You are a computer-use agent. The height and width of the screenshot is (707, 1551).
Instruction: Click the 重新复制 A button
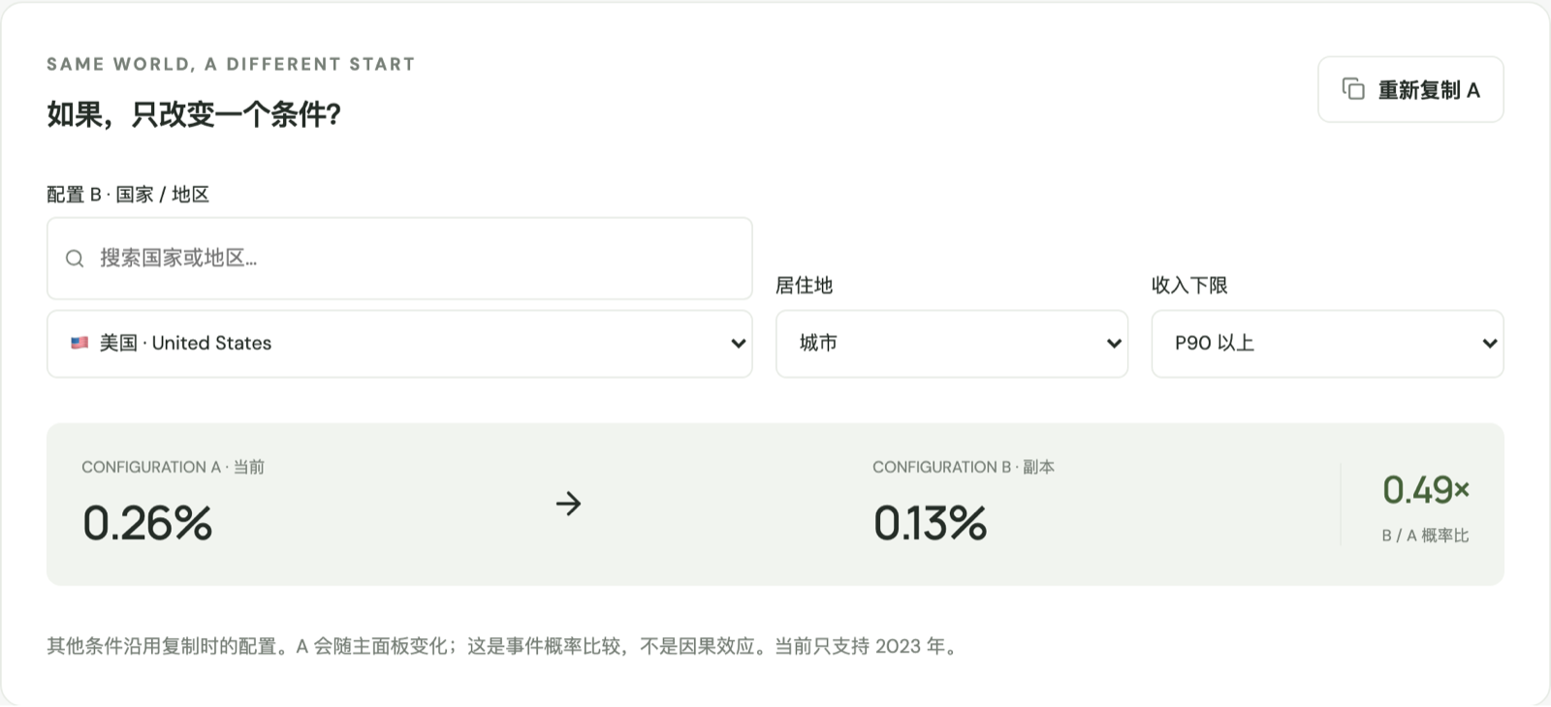point(1410,90)
